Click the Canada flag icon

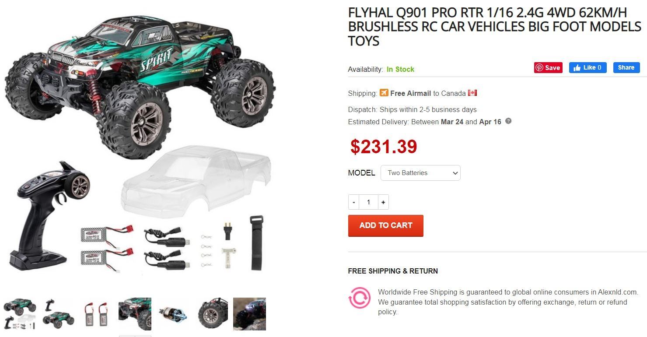coord(472,93)
